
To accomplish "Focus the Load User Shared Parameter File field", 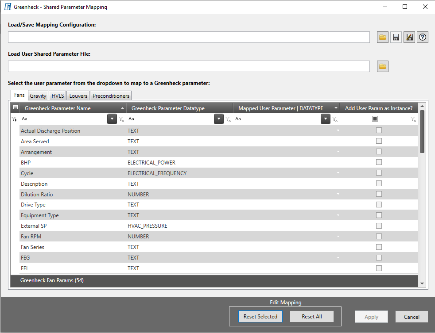I will coord(189,66).
